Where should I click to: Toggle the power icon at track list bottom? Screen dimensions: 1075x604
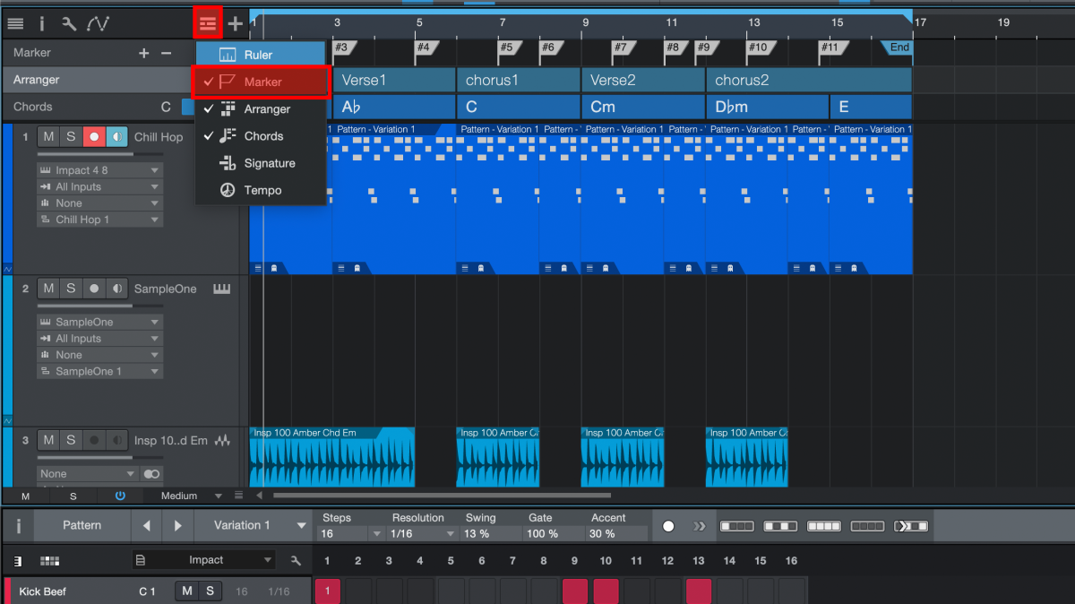pyautogui.click(x=120, y=496)
